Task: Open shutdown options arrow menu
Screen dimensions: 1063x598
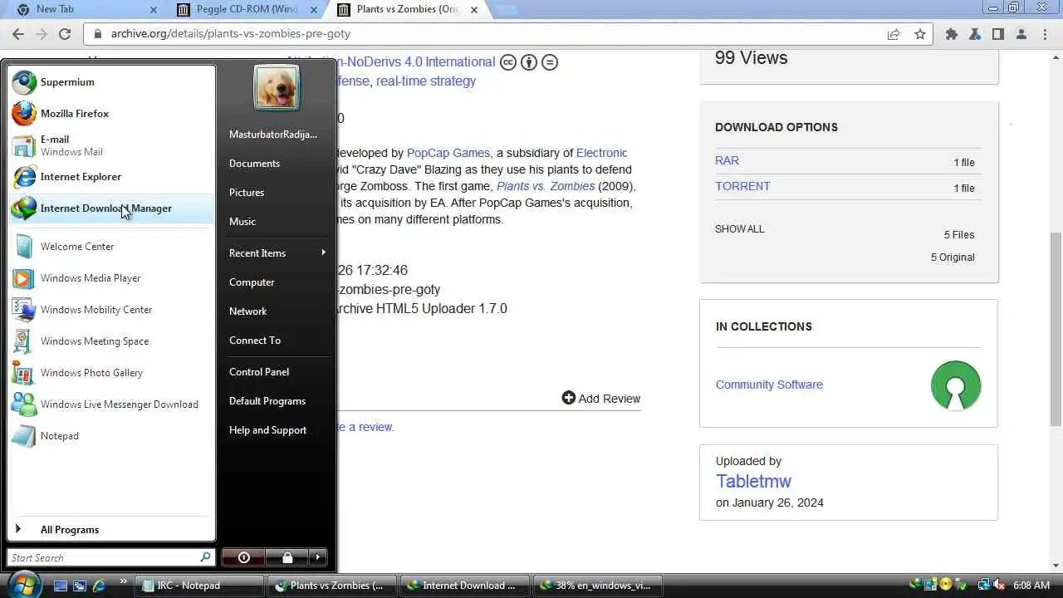Action: click(318, 557)
